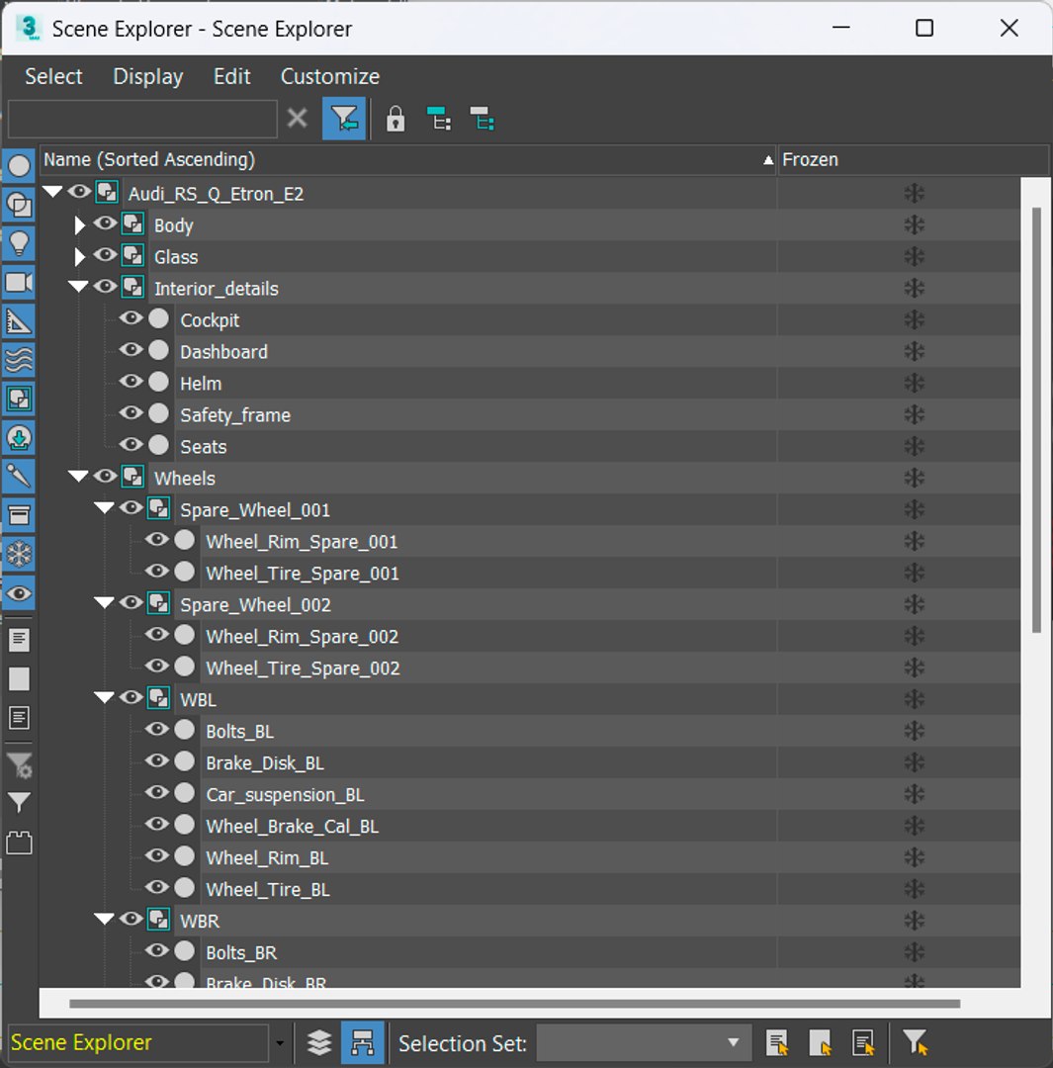The height and width of the screenshot is (1068, 1053).
Task: Select Wheel_Tire_BL object
Action: 268,890
